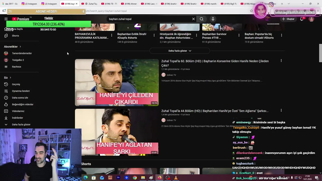322x181 pixels.
Task: Open Google Chrome from the taskbar
Action: coord(135,178)
